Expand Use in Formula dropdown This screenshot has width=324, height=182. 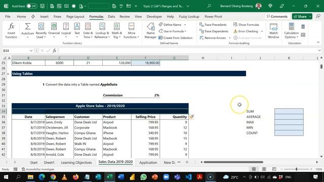pyautogui.click(x=186, y=31)
